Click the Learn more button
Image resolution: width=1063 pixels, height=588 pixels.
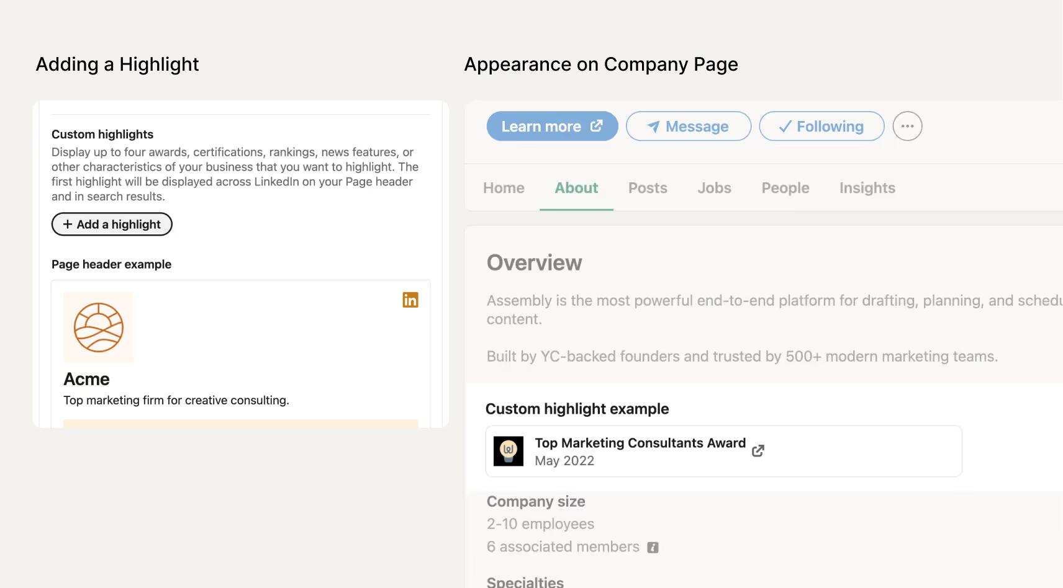(x=552, y=127)
